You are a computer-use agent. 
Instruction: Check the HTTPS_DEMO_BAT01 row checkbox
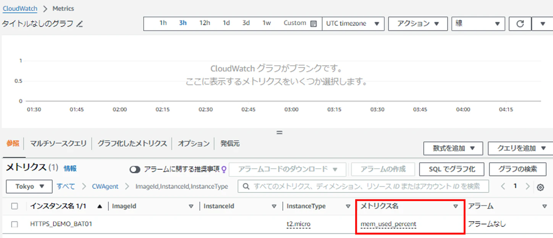pyautogui.click(x=15, y=224)
